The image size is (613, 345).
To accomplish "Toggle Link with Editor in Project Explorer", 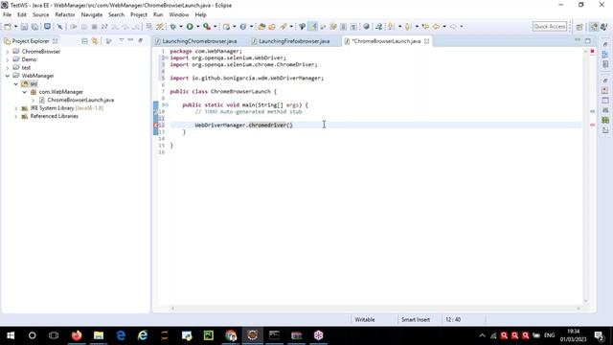I will click(95, 41).
